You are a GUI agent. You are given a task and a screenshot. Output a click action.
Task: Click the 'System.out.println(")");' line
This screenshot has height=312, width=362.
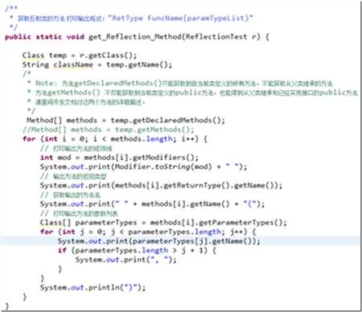tap(93, 288)
